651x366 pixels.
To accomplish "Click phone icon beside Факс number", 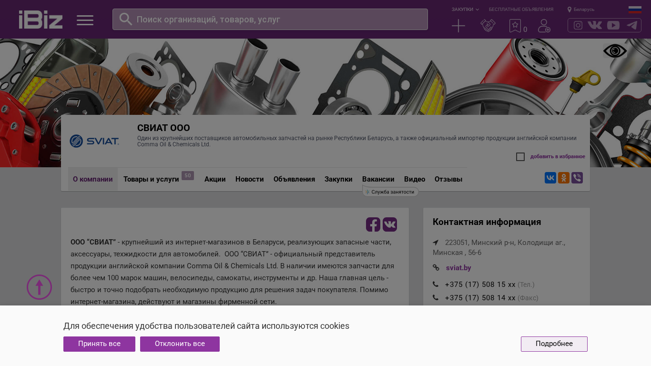I will coord(436,298).
